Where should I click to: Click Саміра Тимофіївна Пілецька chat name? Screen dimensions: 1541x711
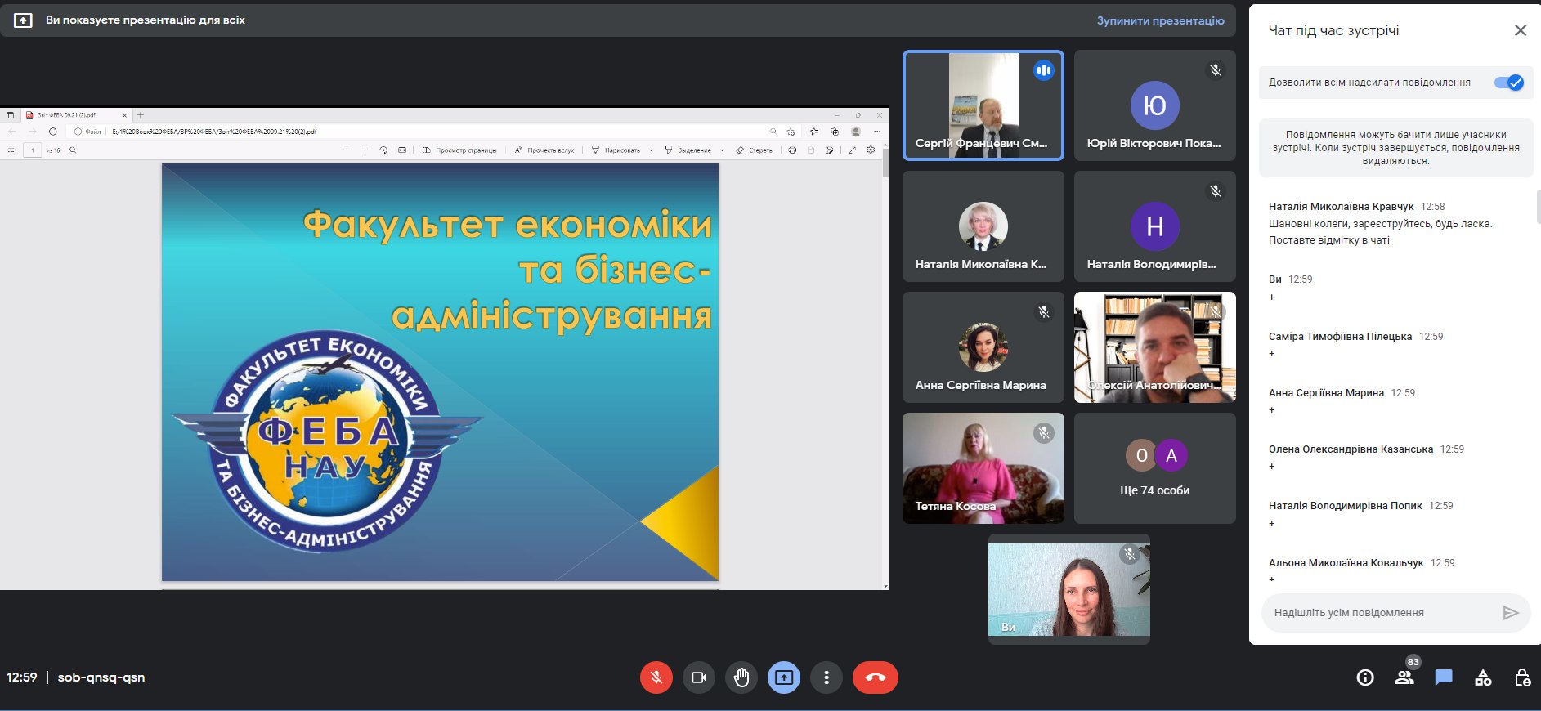(x=1340, y=337)
